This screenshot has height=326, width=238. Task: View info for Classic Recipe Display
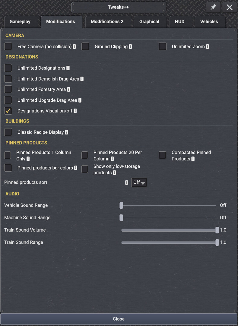click(x=66, y=132)
